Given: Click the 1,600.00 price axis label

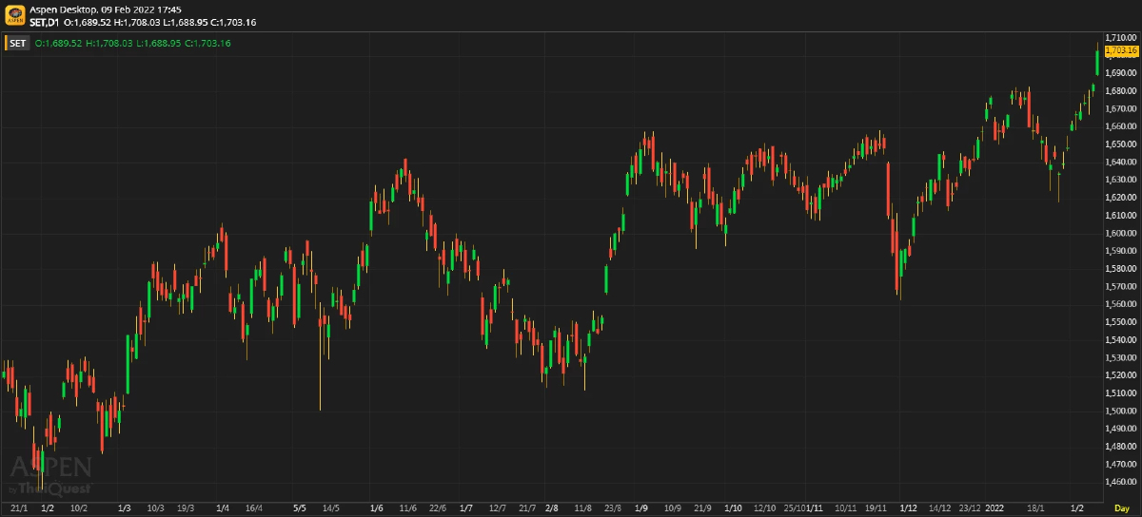Looking at the screenshot, I should (x=1123, y=233).
